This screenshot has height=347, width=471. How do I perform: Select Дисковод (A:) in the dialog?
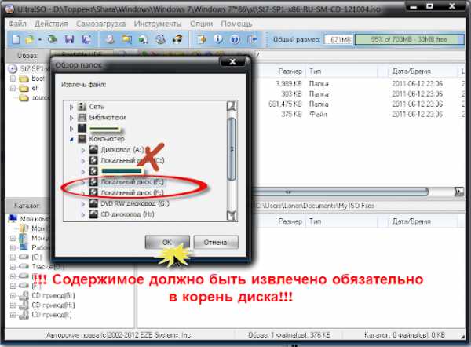(x=122, y=150)
